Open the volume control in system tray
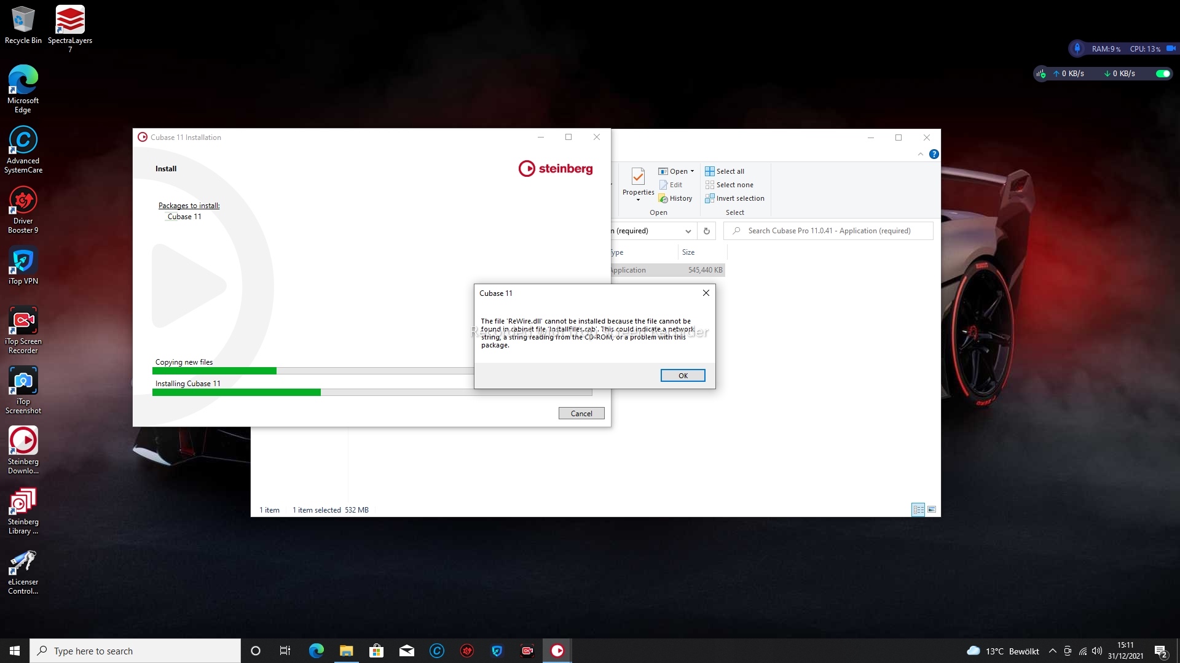The image size is (1180, 663). (1097, 651)
